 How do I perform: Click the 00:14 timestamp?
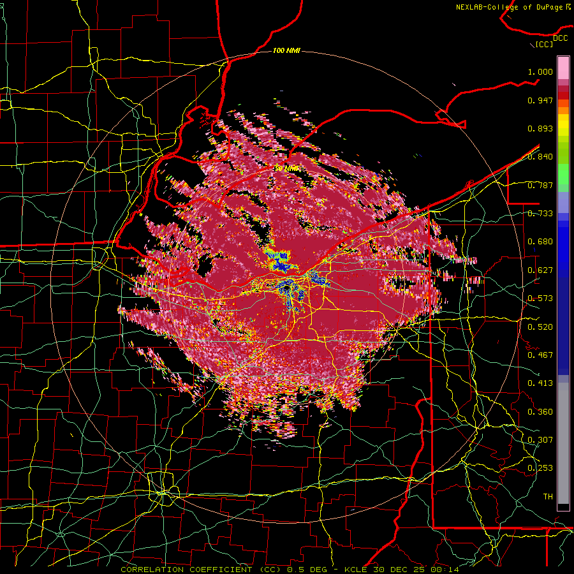pyautogui.click(x=445, y=570)
